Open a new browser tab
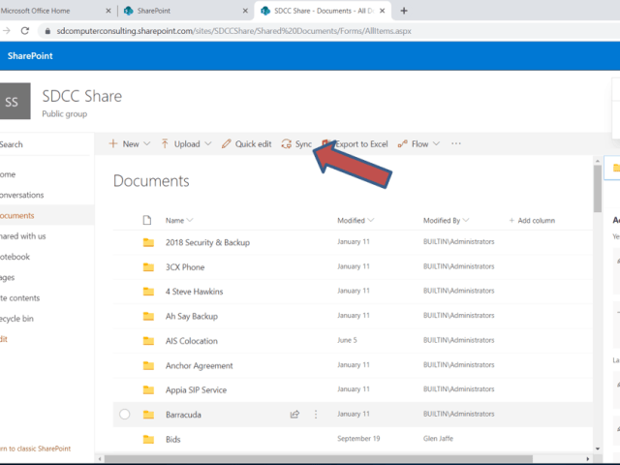620x465 pixels. (x=404, y=11)
